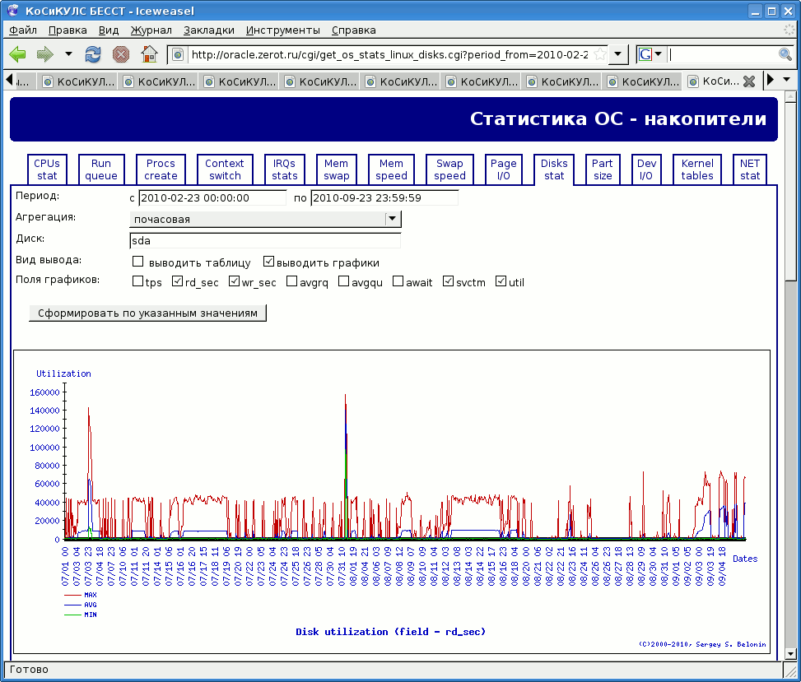This screenshot has width=801, height=682.
Task: Switch to the Dev I/O tab
Action: coord(646,169)
